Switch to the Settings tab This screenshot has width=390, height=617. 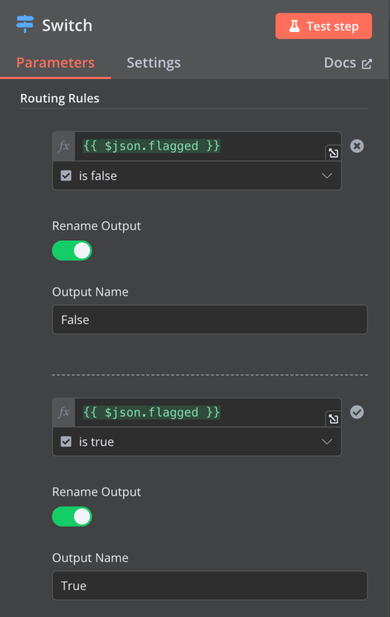click(x=153, y=63)
